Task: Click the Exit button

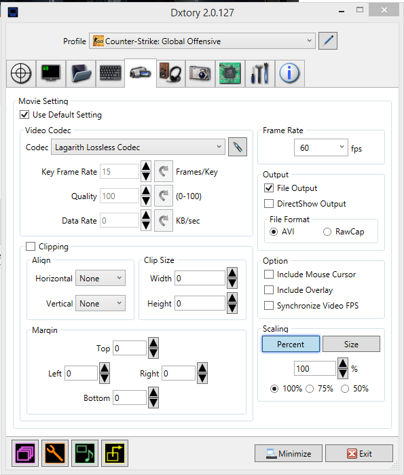Action: click(x=359, y=453)
